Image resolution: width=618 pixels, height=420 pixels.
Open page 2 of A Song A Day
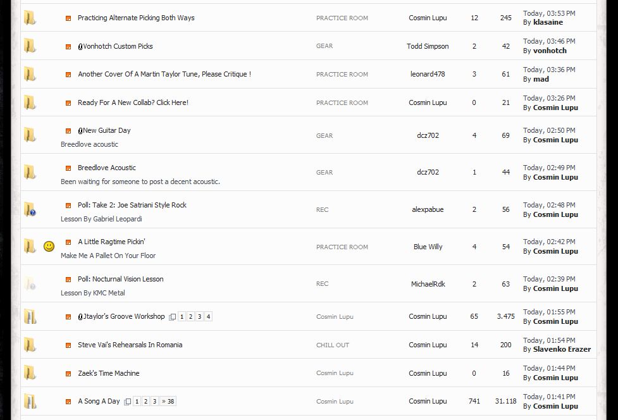[146, 402]
